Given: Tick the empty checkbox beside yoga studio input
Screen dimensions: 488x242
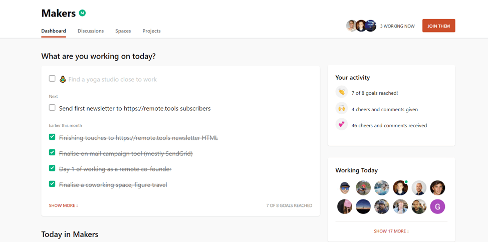Looking at the screenshot, I should point(52,78).
